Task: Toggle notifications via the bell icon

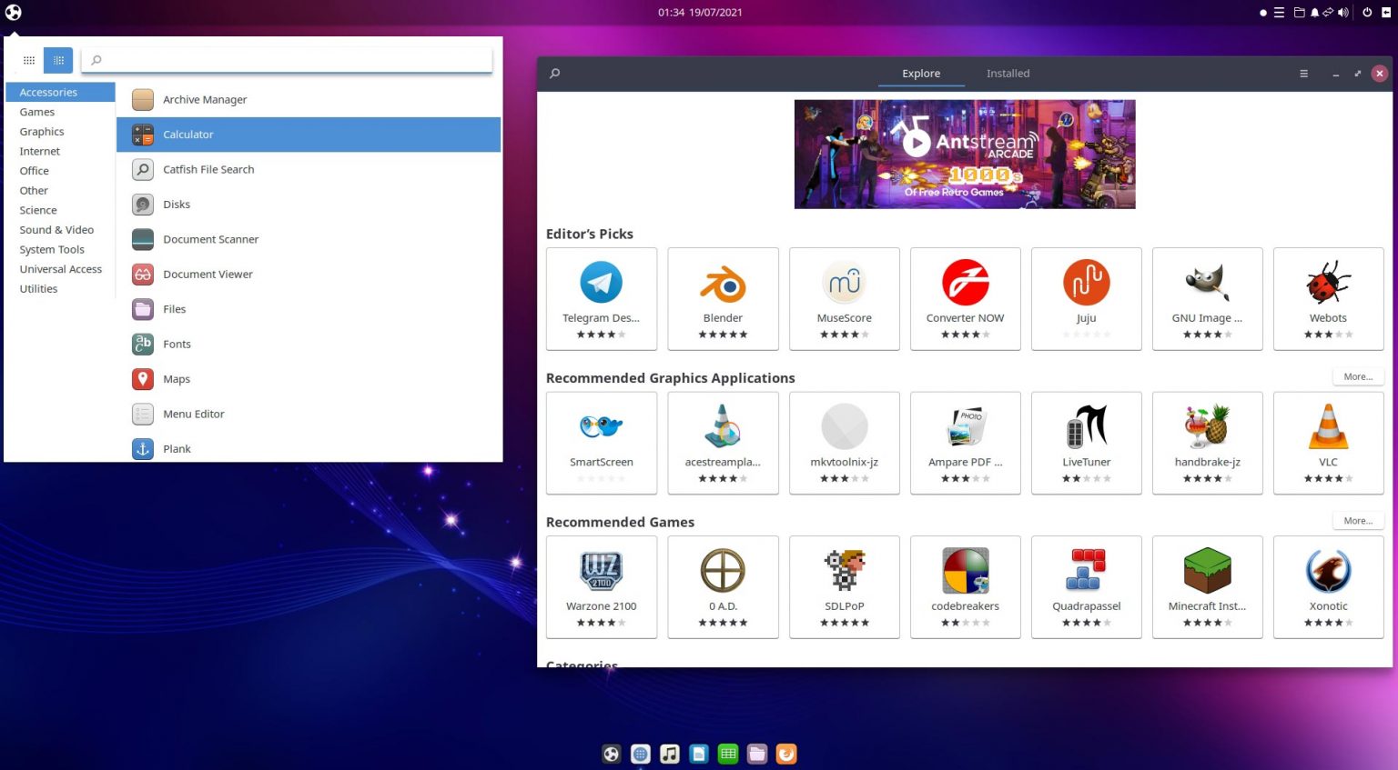Action: (x=1314, y=12)
